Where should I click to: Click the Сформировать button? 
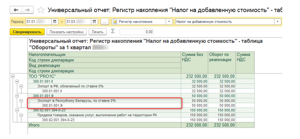(x=27, y=32)
